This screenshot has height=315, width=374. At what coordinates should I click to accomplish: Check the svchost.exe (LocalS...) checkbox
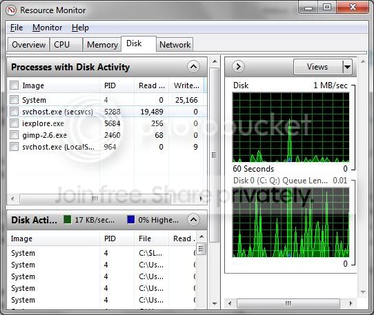pyautogui.click(x=14, y=147)
